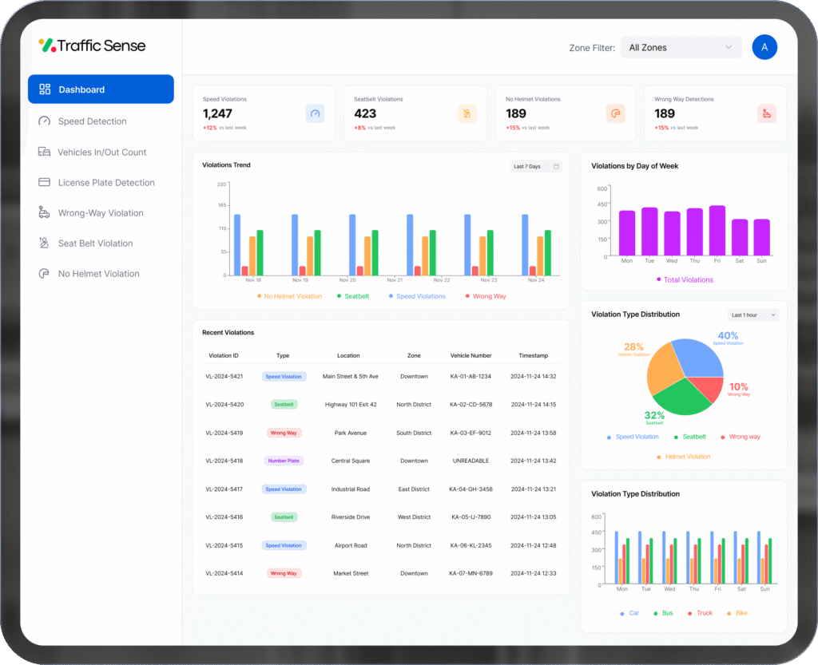
Task: Click the Wrong Way Detections card icon
Action: 766,114
